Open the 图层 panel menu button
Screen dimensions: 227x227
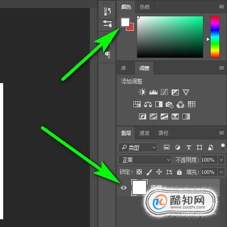[221, 132]
